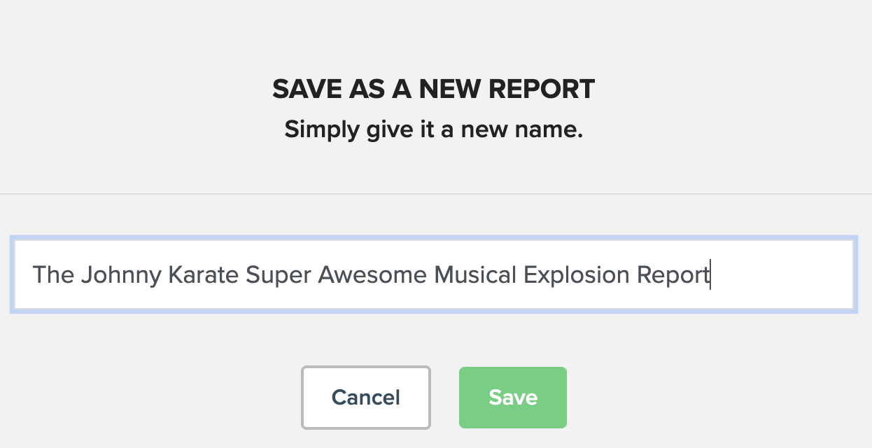Image resolution: width=872 pixels, height=448 pixels.
Task: Click the word Awesome in the name field
Action: coord(372,274)
